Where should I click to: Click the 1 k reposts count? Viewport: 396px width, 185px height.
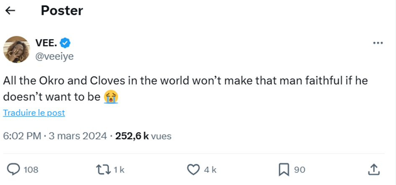(x=119, y=170)
